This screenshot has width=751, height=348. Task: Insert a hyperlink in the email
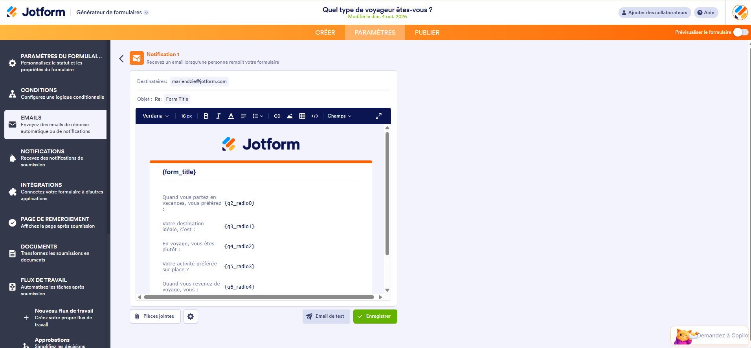tap(277, 116)
